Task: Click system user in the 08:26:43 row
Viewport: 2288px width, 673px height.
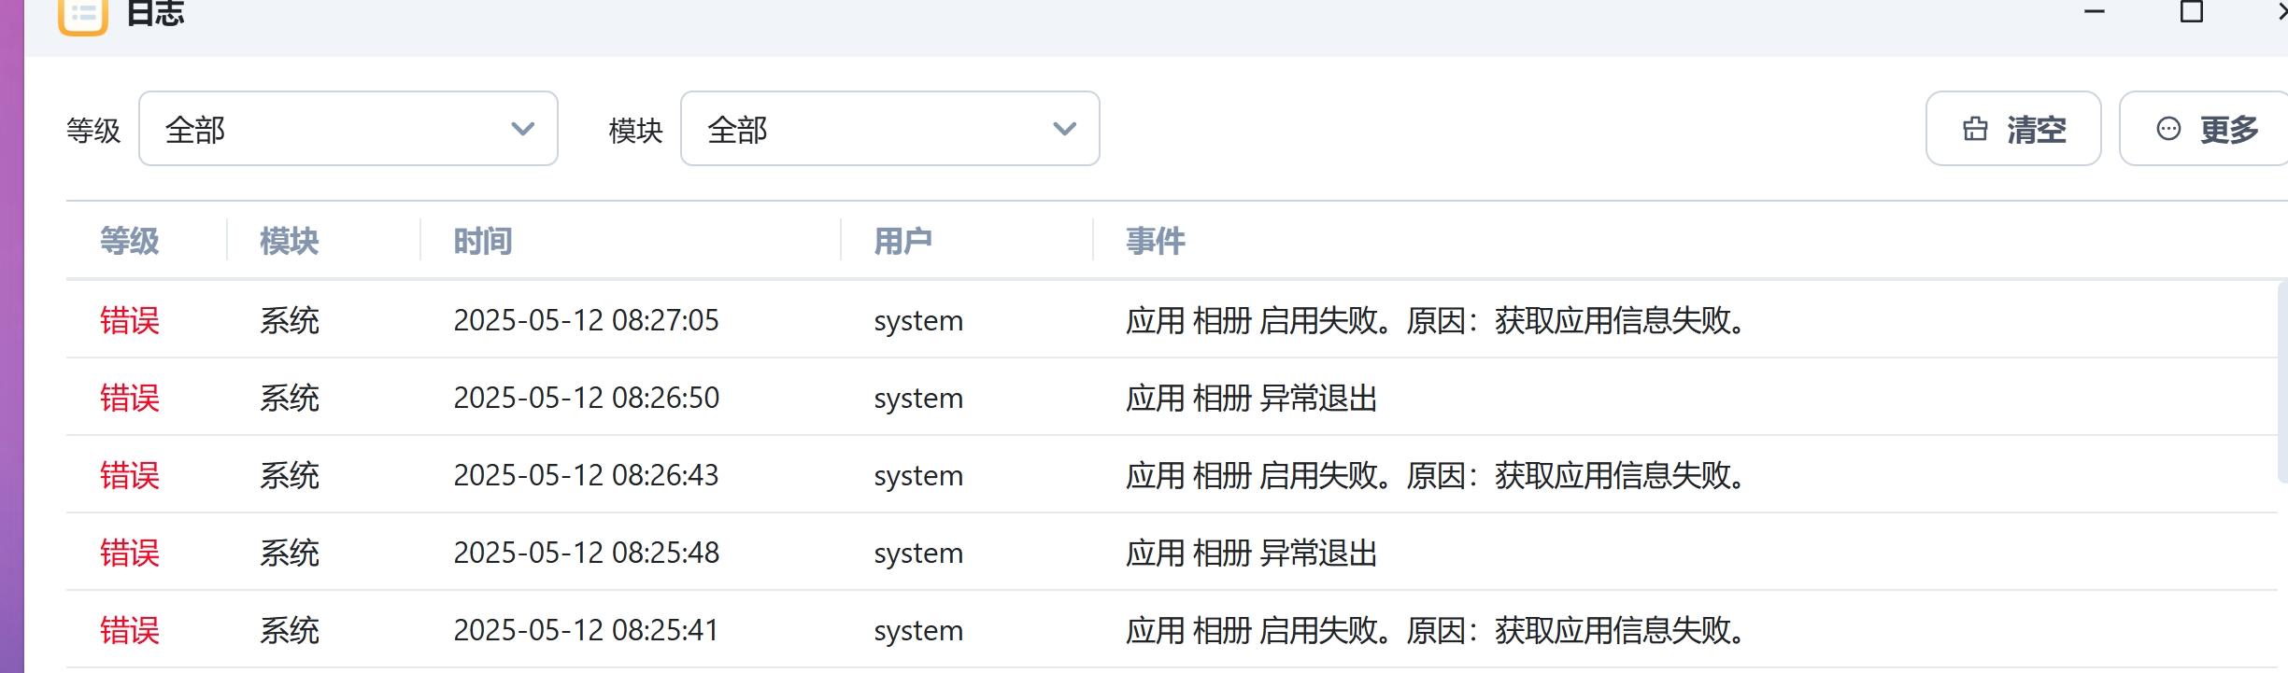Action: click(x=918, y=477)
